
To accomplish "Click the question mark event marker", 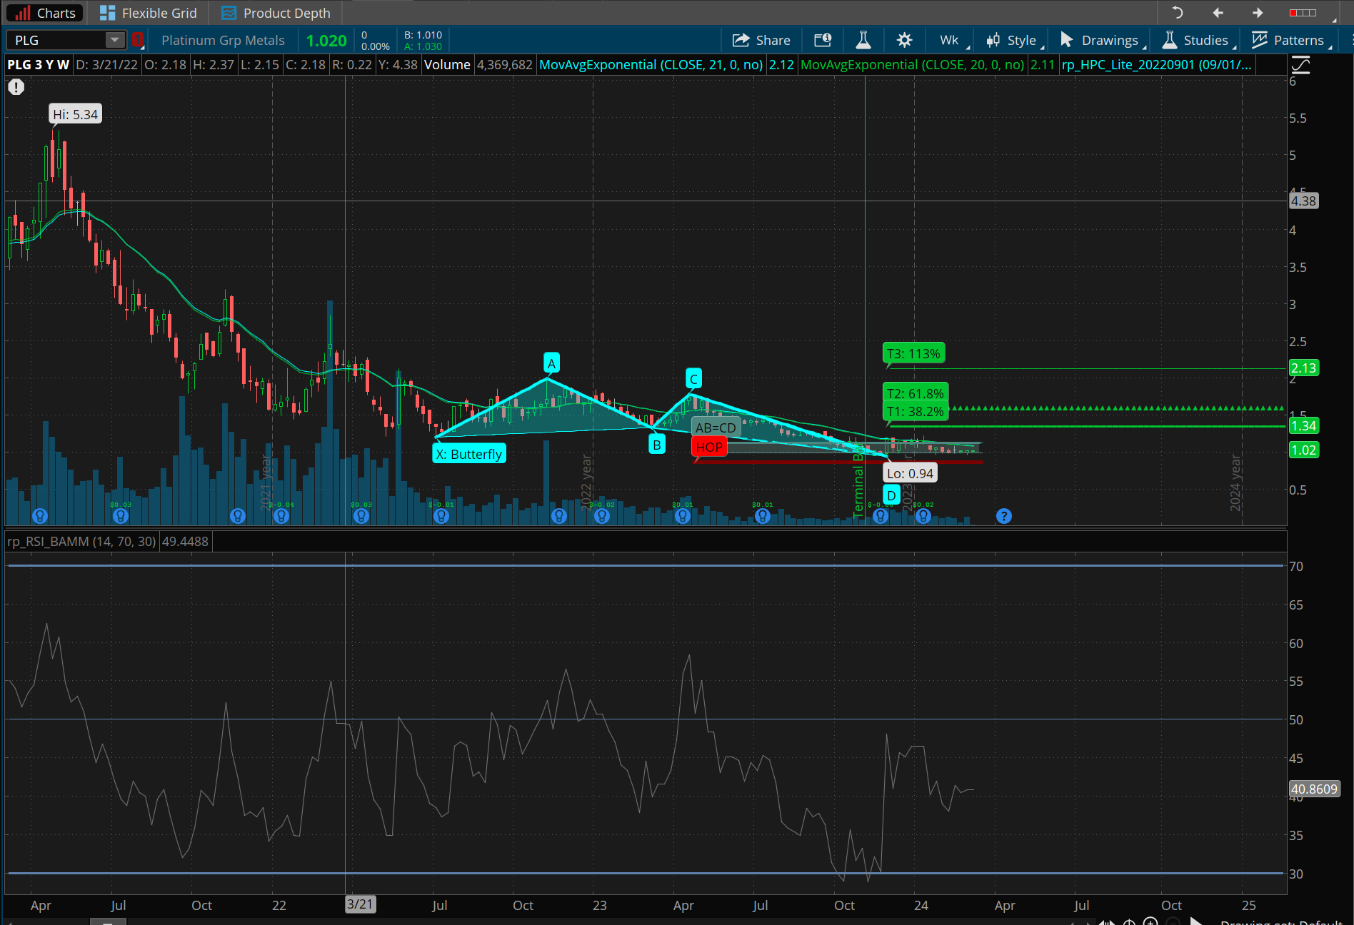I will pyautogui.click(x=1003, y=515).
